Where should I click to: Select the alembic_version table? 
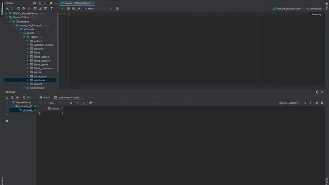coord(44,45)
